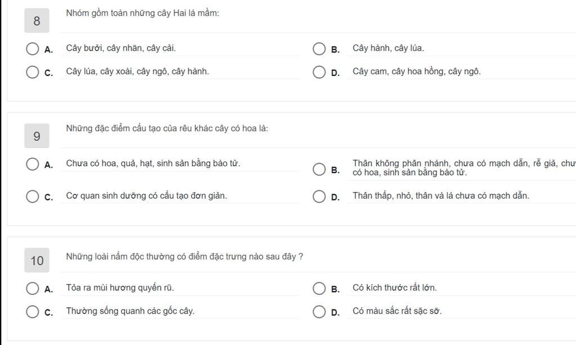Select radio D for question 10

pos(319,312)
